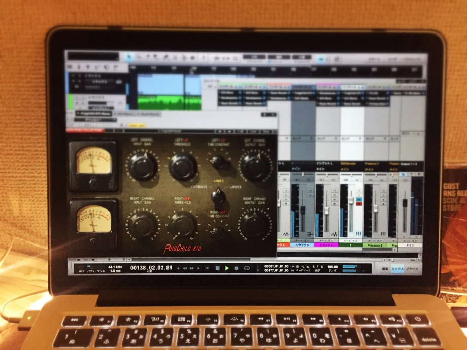Viewport: 467px width, 350px height.
Task: Click the Return to Zero transport button
Action: pos(208,268)
